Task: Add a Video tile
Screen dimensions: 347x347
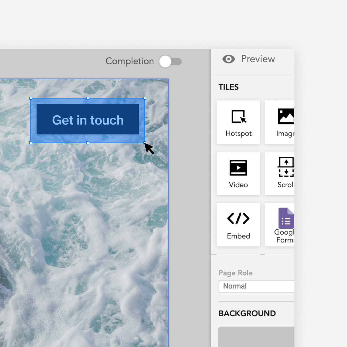Action: click(238, 173)
